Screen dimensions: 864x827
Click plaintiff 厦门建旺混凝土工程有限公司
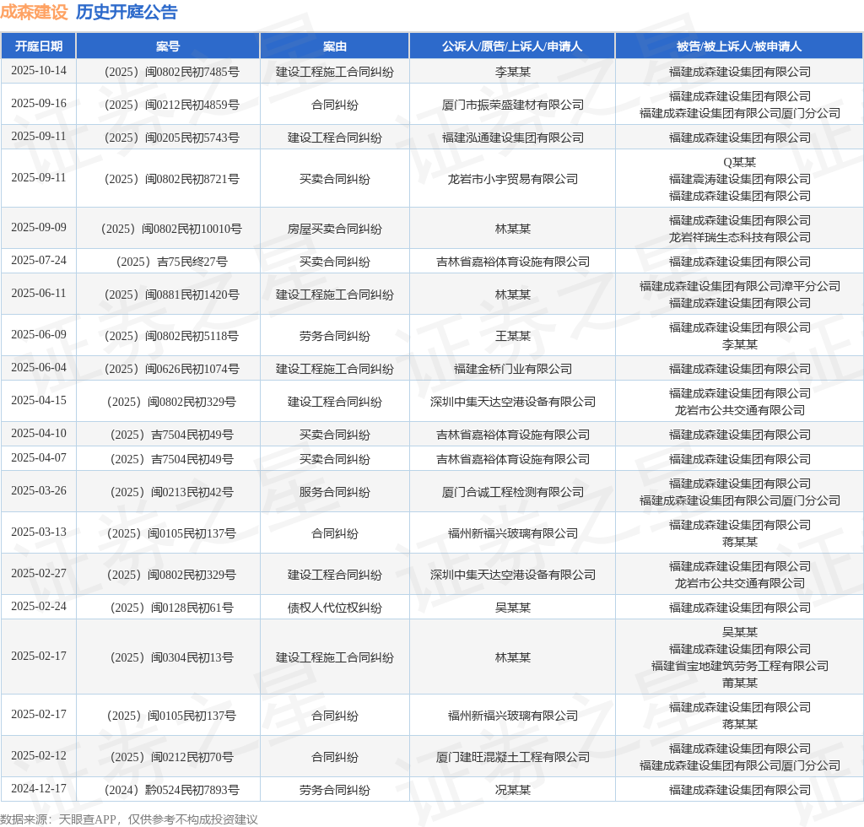[x=512, y=757]
